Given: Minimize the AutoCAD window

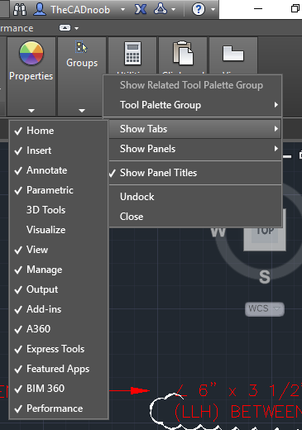Looking at the screenshot, I should 258,8.
